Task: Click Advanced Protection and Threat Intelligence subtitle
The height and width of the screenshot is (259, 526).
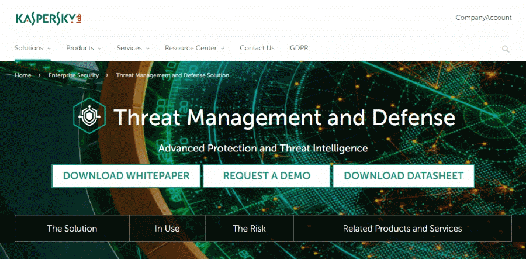Action: (263, 148)
